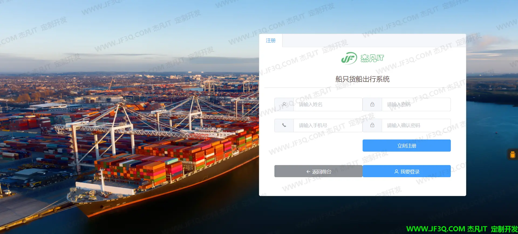Go back via the 返回前台 button
Viewport: 518px width, 234px height.
[318, 171]
